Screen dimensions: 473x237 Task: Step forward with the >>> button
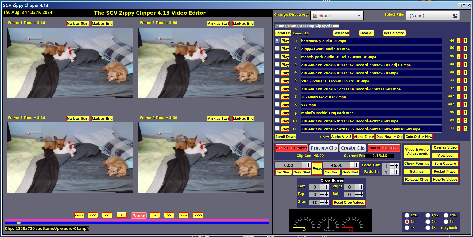point(184,215)
